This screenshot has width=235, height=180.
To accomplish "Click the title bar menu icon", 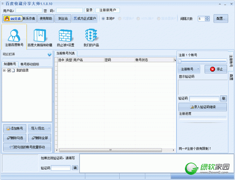I will tap(2, 4).
